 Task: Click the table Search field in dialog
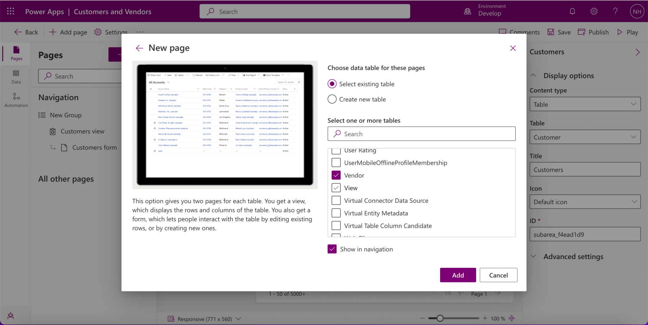[x=421, y=134]
